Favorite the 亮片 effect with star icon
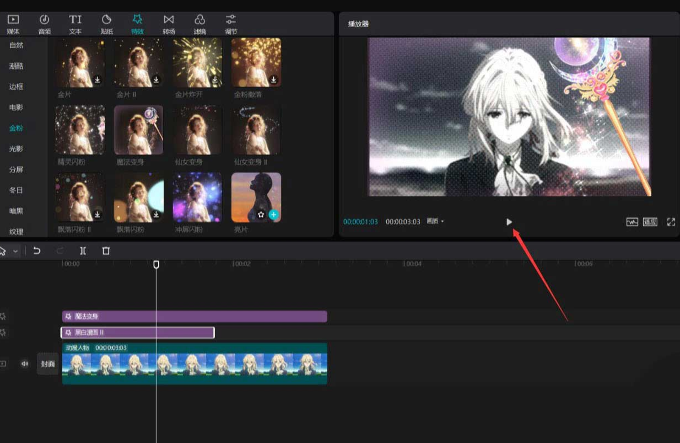Screen dimensions: 680x443 262,215
